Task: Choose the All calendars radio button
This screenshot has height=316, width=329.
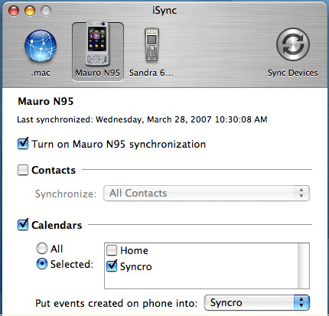Action: point(42,249)
